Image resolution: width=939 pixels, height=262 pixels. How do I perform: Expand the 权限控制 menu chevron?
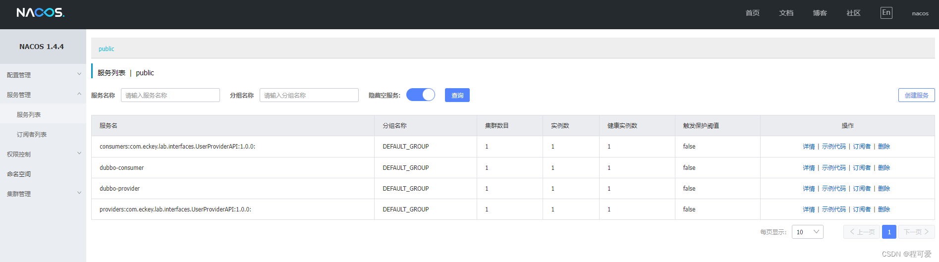(x=79, y=154)
